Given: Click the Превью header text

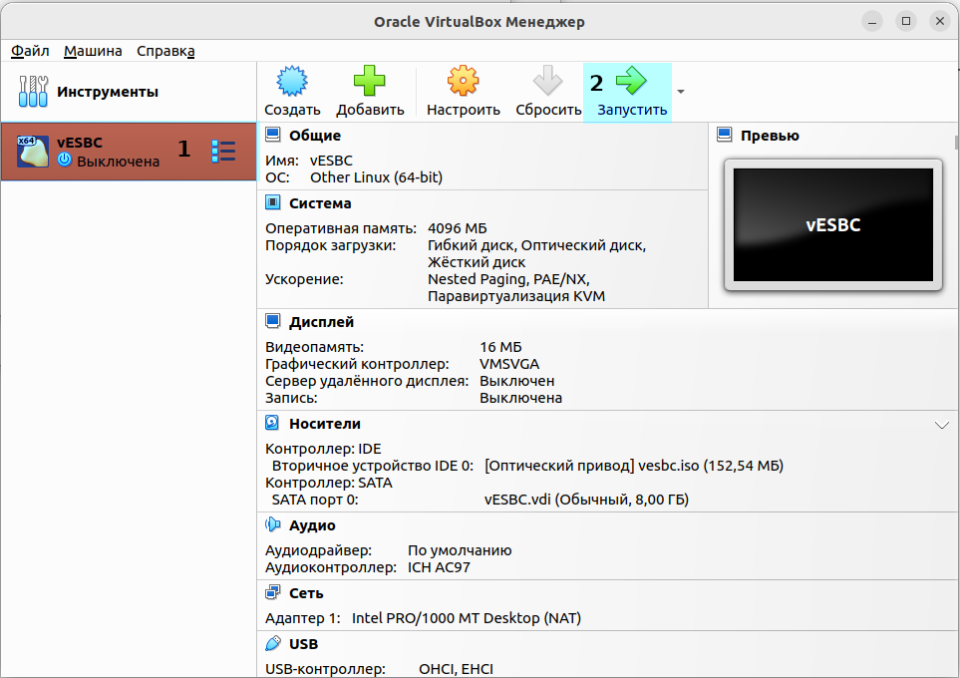Looking at the screenshot, I should pos(770,136).
